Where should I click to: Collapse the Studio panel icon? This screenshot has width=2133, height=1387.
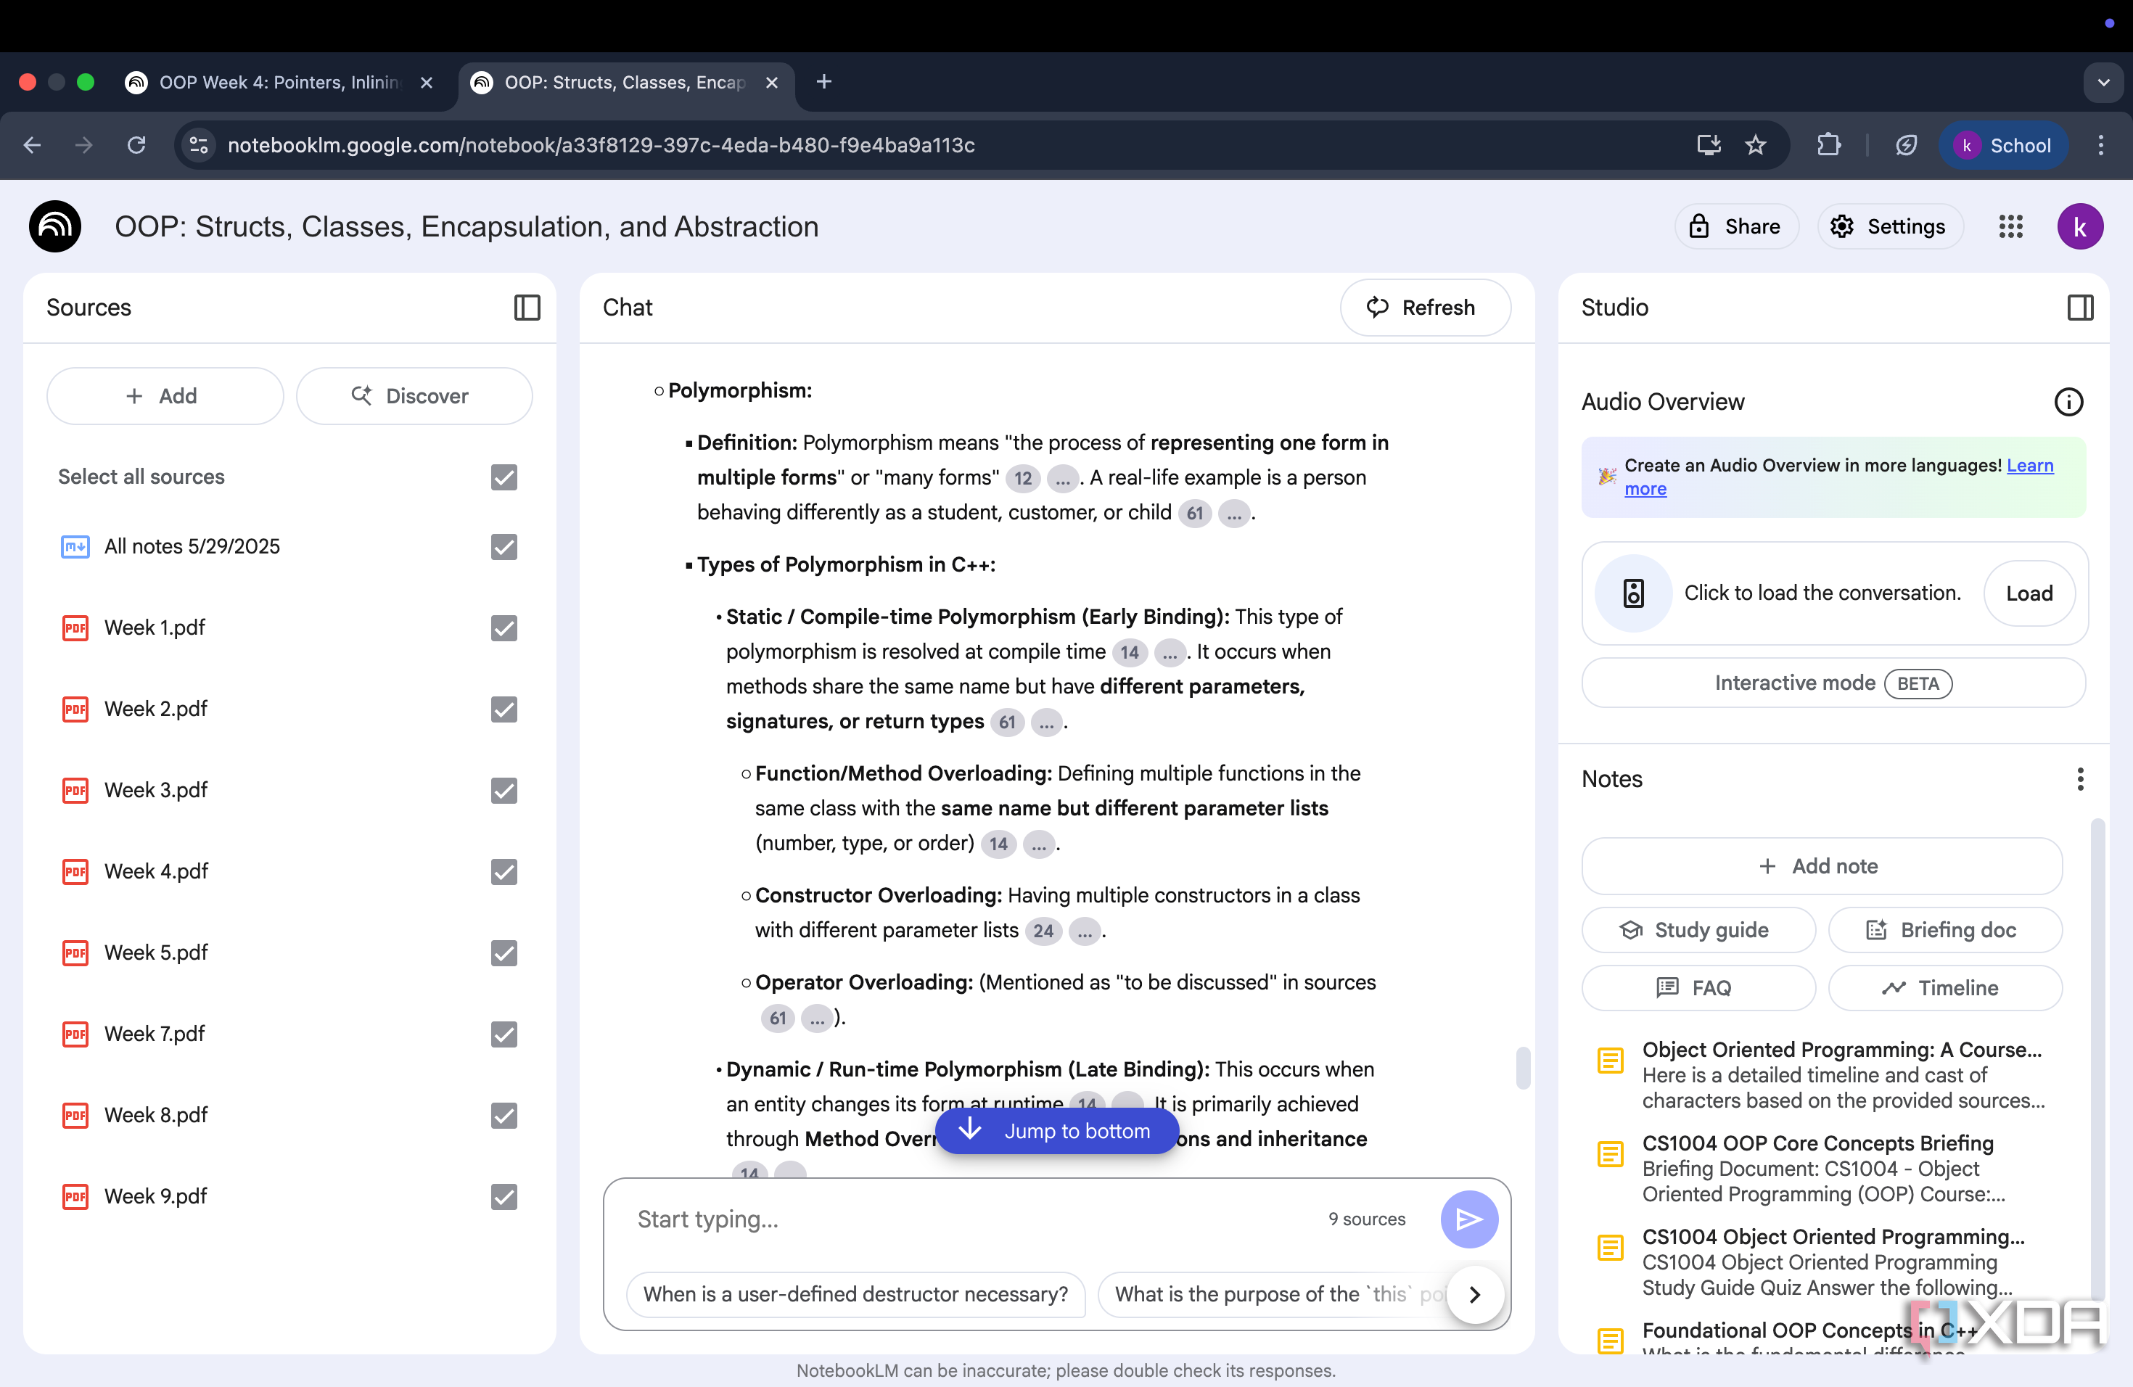2079,308
